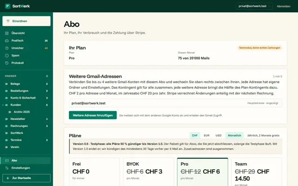Open Postfach in the sidebar
Viewport: 298px width, 186px height.
[x=27, y=40]
